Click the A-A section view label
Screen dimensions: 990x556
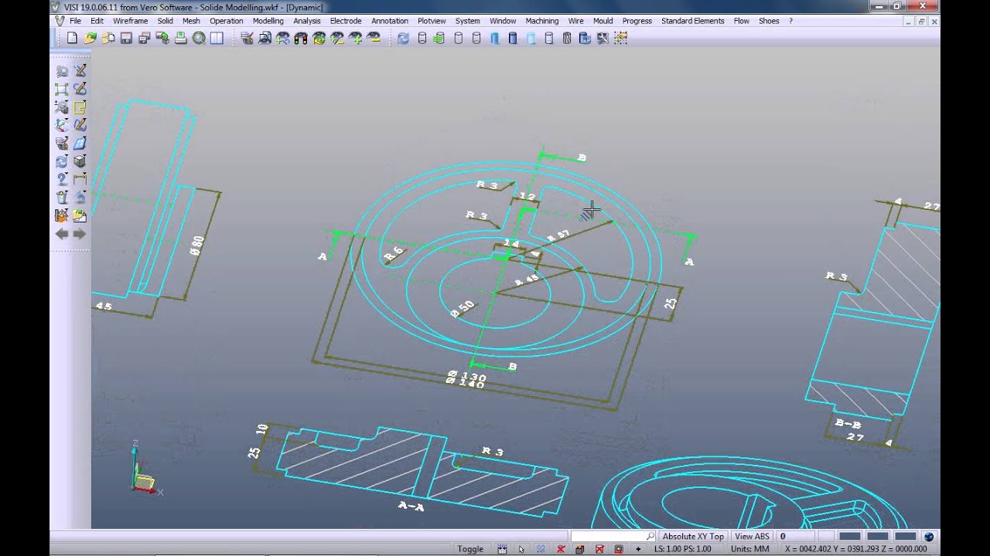(411, 507)
